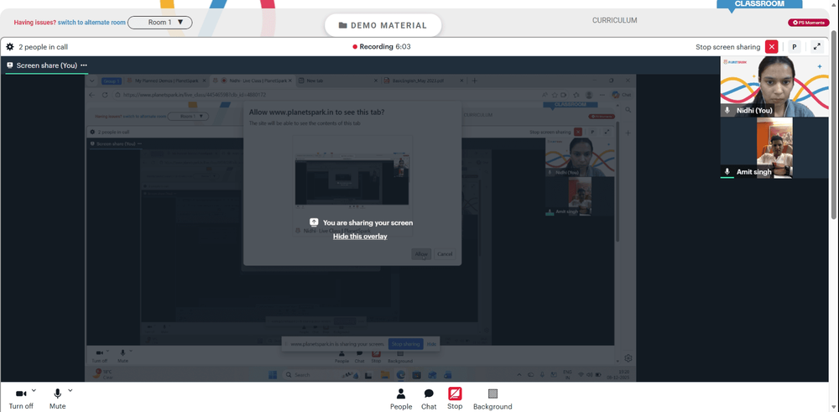Click Group 1 tab group label in preview
The image size is (839, 412).
(x=112, y=81)
